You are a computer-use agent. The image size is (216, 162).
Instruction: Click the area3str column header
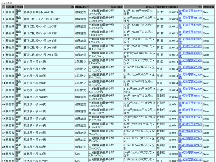click(x=140, y=7)
